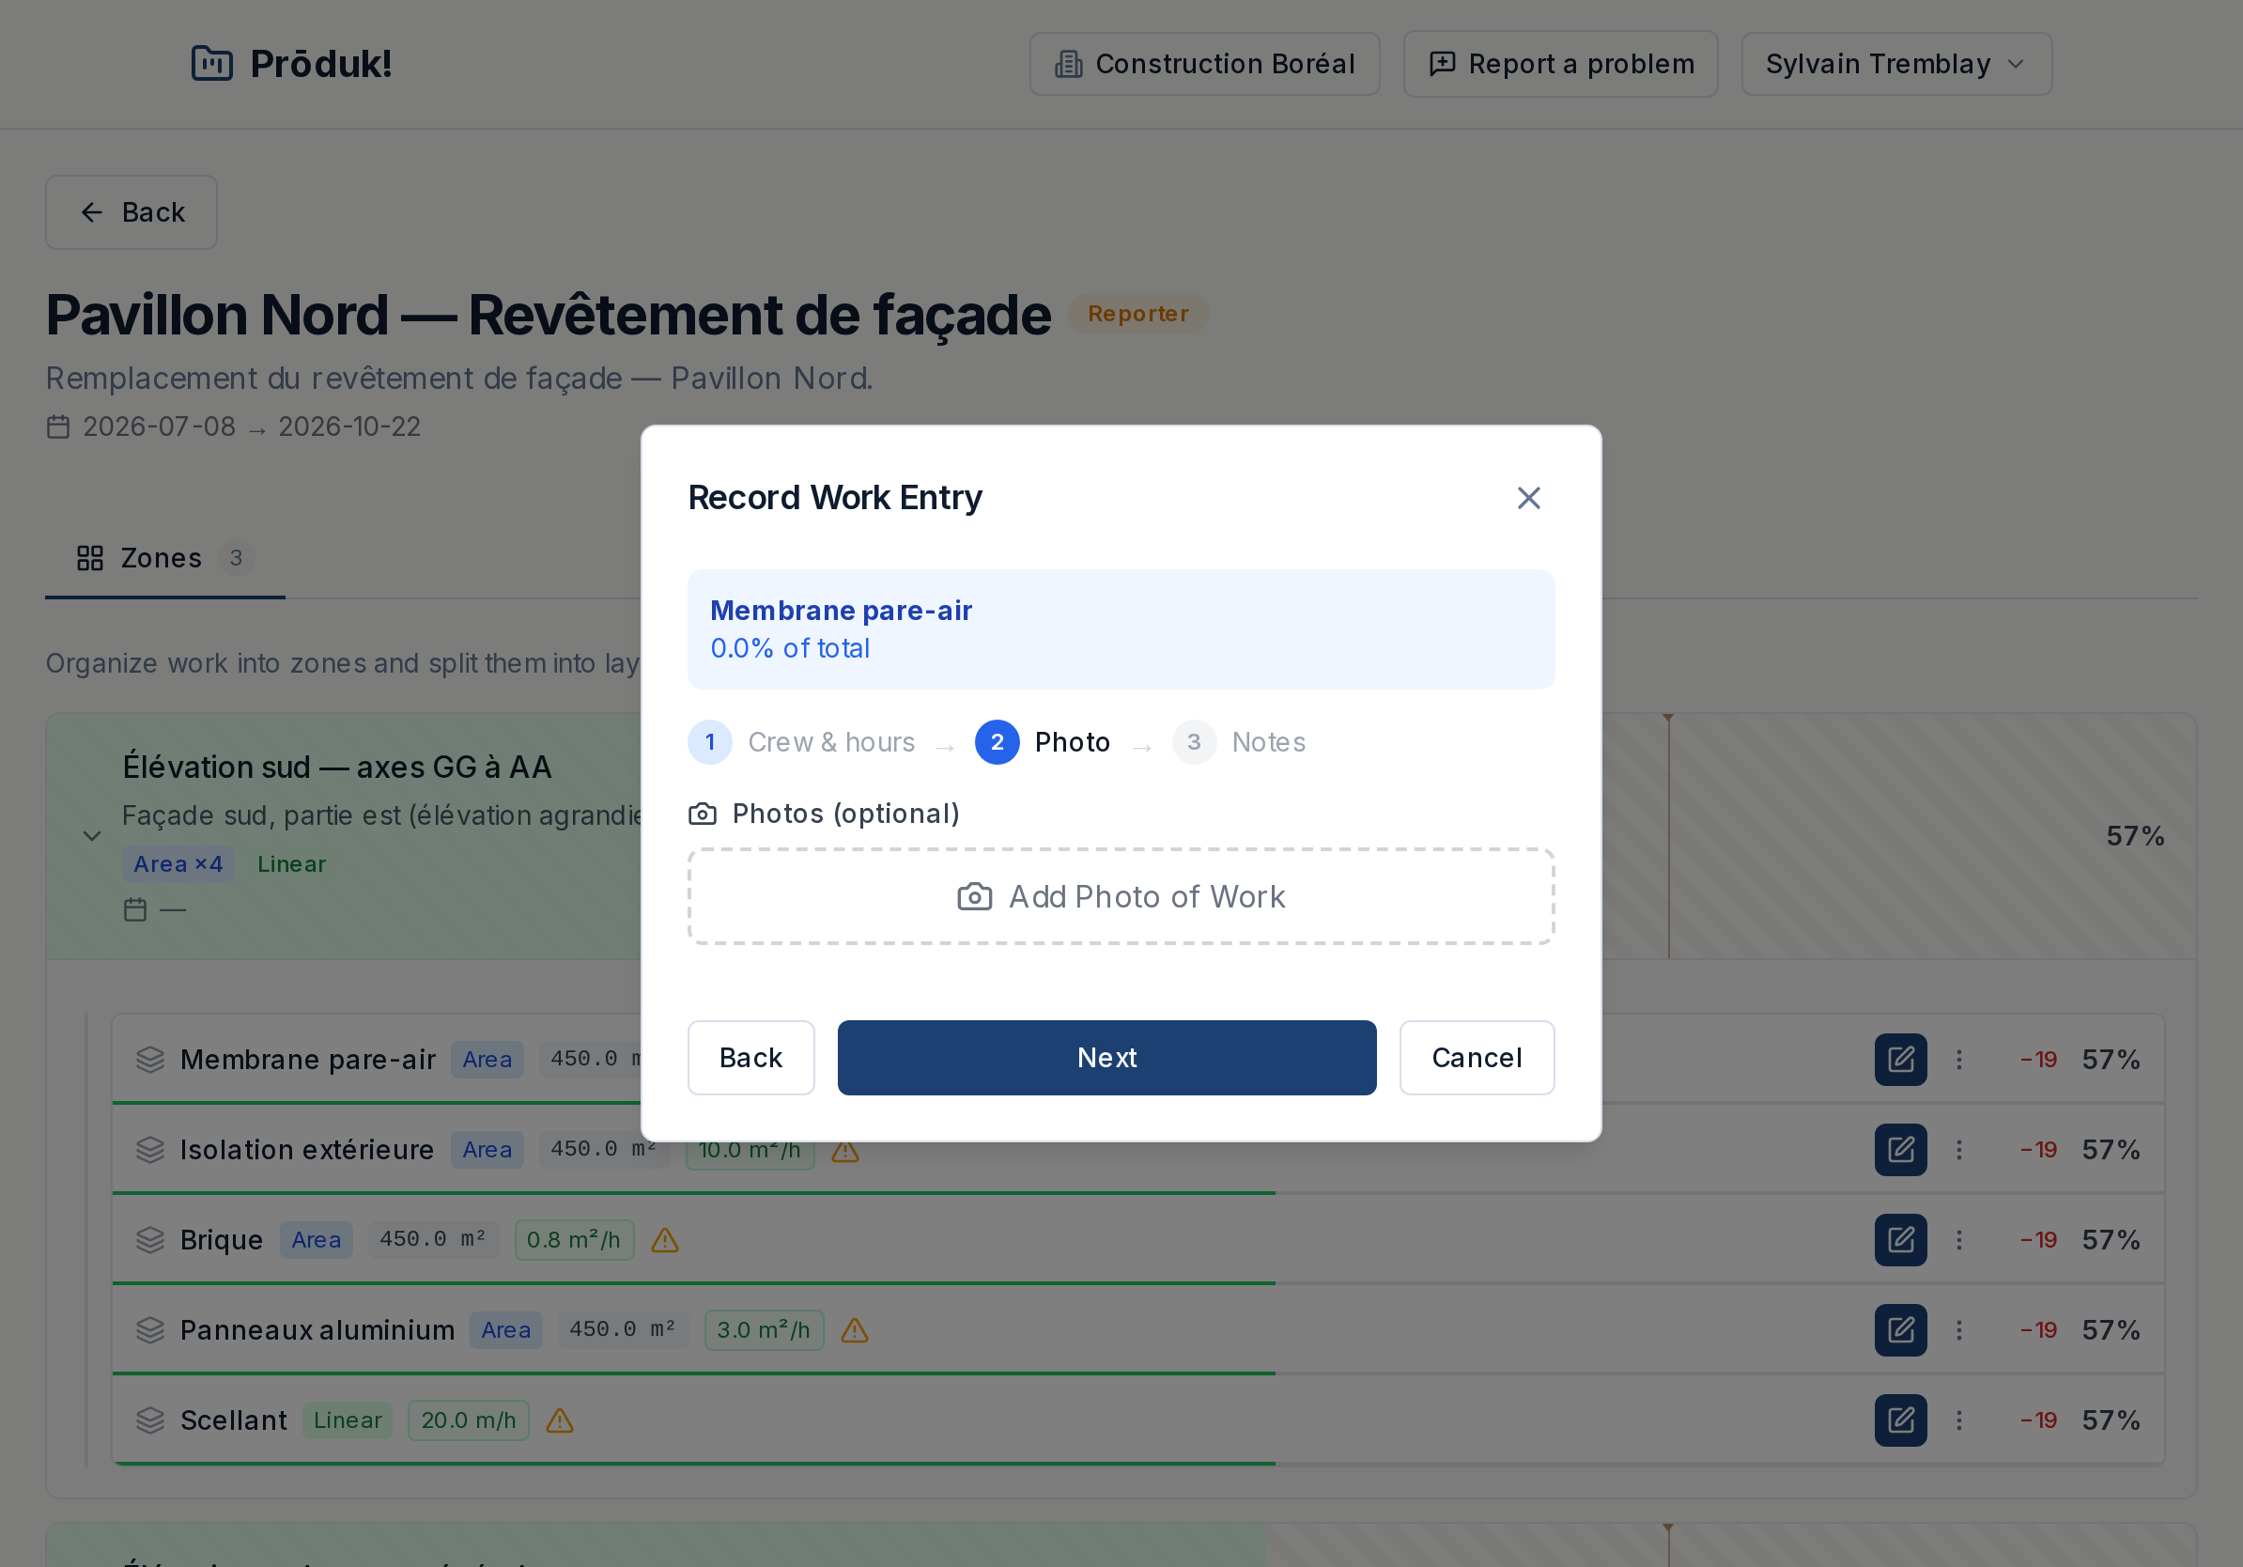The height and width of the screenshot is (1567, 2243).
Task: Click the Reporter role badge
Action: pos(1137,314)
